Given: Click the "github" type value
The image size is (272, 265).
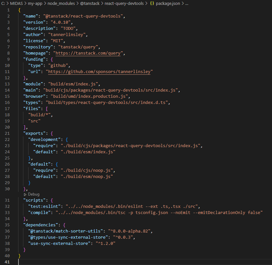Looking at the screenshot, I should click(58, 66).
